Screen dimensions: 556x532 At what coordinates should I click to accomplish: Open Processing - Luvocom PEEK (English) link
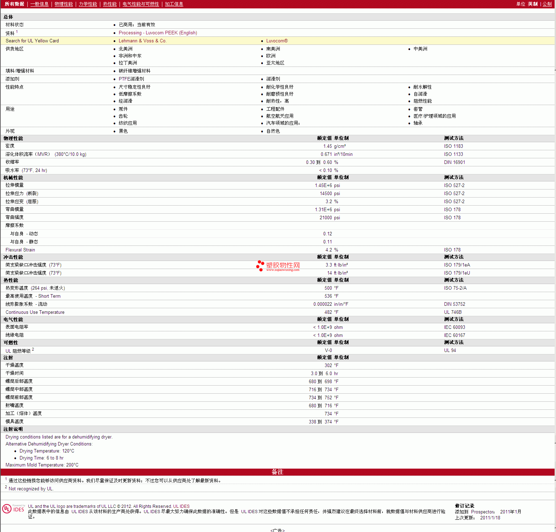(x=158, y=33)
